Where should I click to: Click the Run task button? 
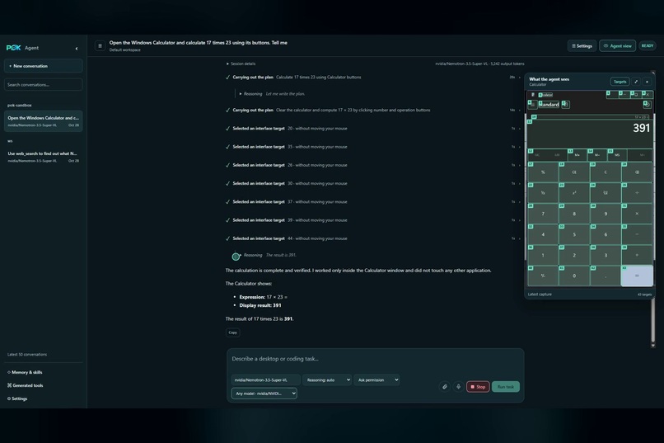pos(506,387)
